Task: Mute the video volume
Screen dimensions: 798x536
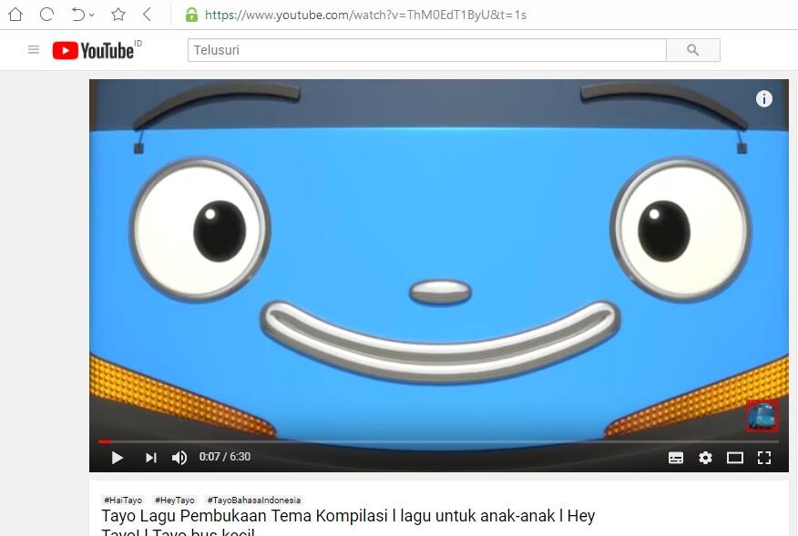Action: coord(179,458)
